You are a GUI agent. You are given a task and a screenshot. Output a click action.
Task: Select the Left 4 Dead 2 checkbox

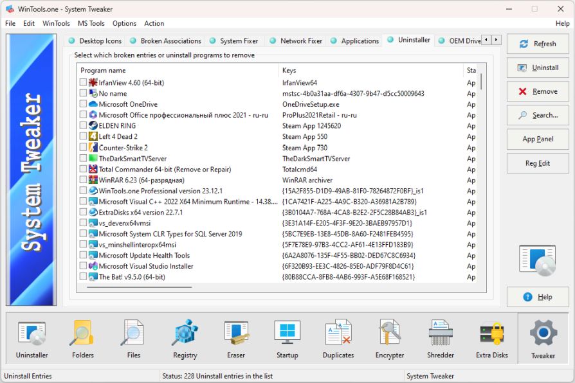83,136
